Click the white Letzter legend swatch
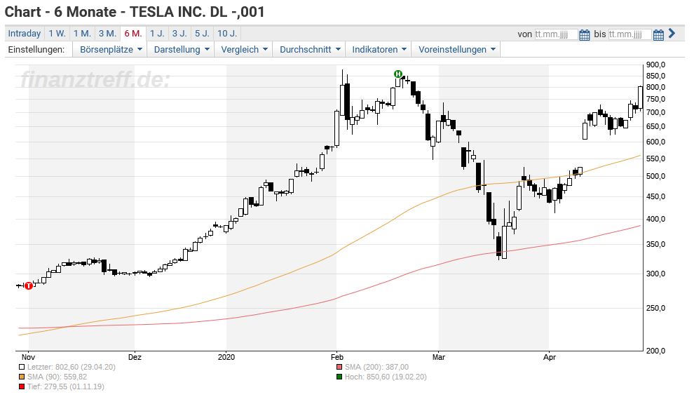This screenshot has height=397, width=694. 22,368
